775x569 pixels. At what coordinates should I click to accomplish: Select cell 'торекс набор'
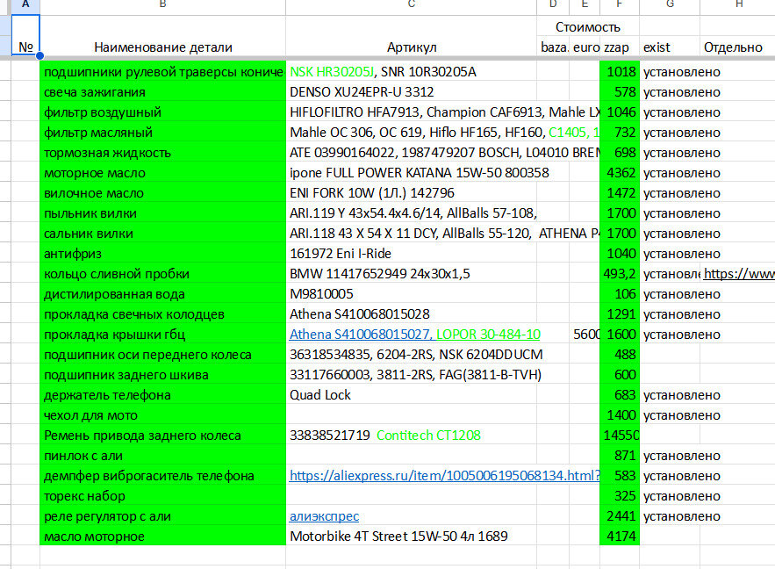(x=162, y=496)
